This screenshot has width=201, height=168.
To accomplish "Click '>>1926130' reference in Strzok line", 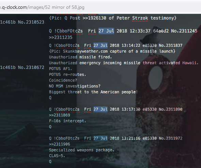I will pos(94,18).
